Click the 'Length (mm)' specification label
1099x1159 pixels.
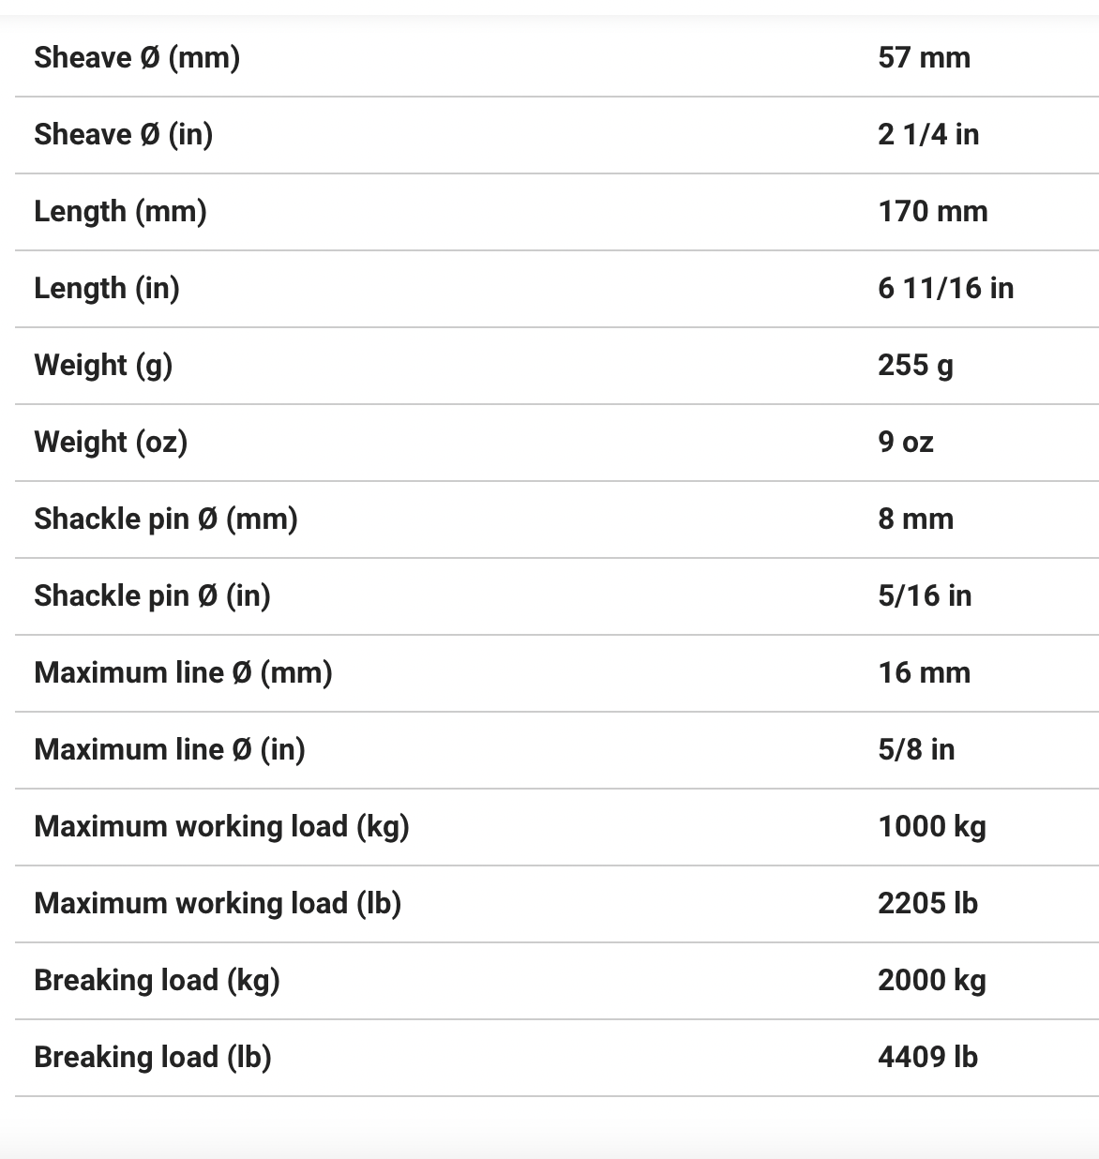[x=120, y=212]
